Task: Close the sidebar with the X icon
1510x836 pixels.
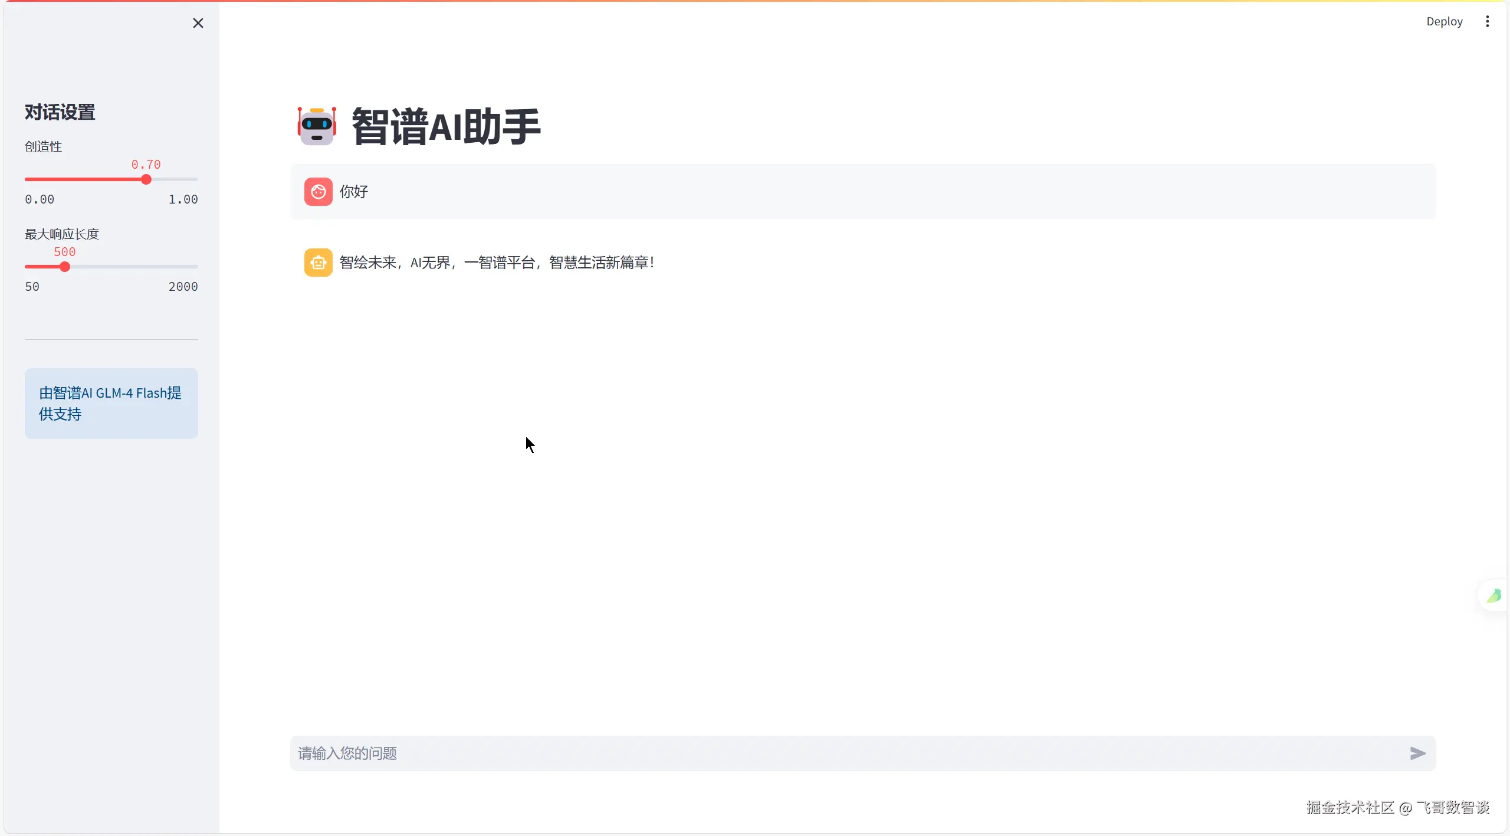Action: [x=198, y=23]
